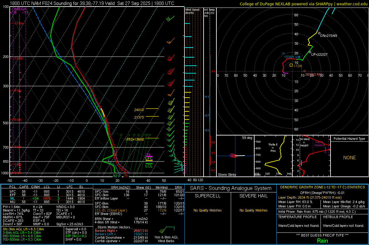Image resolution: width=369 pixels, height=245 pixels.
Task: Click the Inital Phase: Rain from 675 mb line
Action: pos(317,211)
